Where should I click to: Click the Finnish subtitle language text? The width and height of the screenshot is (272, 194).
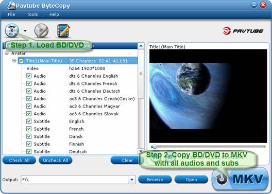click(76, 144)
